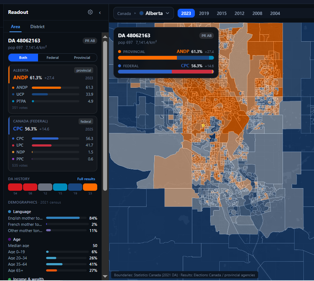Image resolution: width=314 pixels, height=281 pixels.
Task: Click the Readout panel scrollbar thumb
Action: 105,116
